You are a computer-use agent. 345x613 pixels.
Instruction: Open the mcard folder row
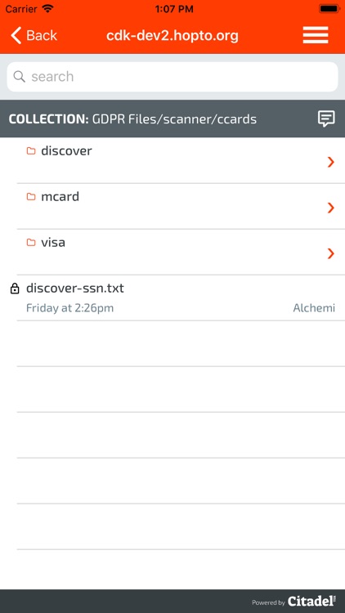pyautogui.click(x=181, y=206)
